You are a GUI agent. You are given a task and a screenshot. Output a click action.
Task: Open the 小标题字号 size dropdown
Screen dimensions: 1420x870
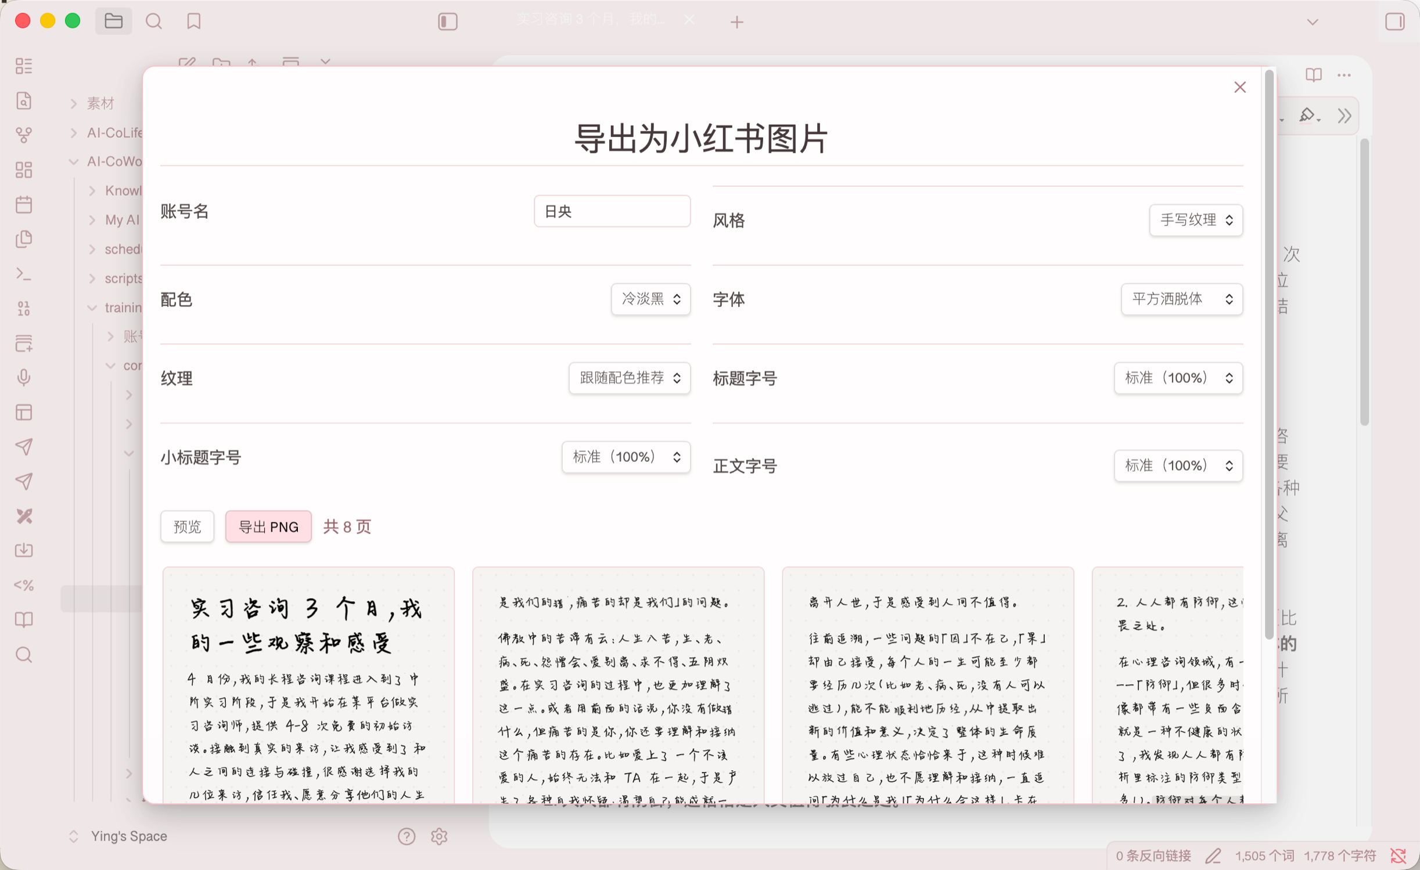(x=626, y=457)
